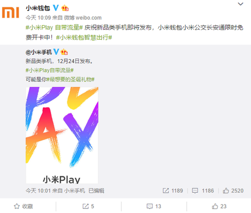Click crown badge next to @小米手机
Viewport: 251px width, 213px height.
(x=64, y=52)
